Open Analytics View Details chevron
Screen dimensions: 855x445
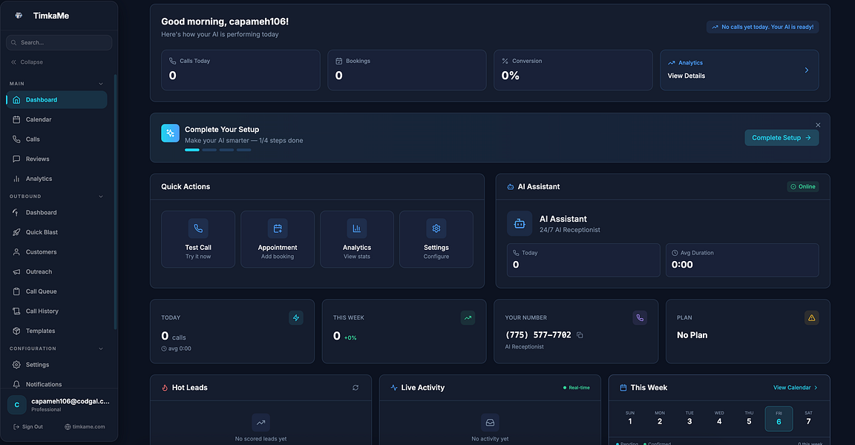(807, 70)
